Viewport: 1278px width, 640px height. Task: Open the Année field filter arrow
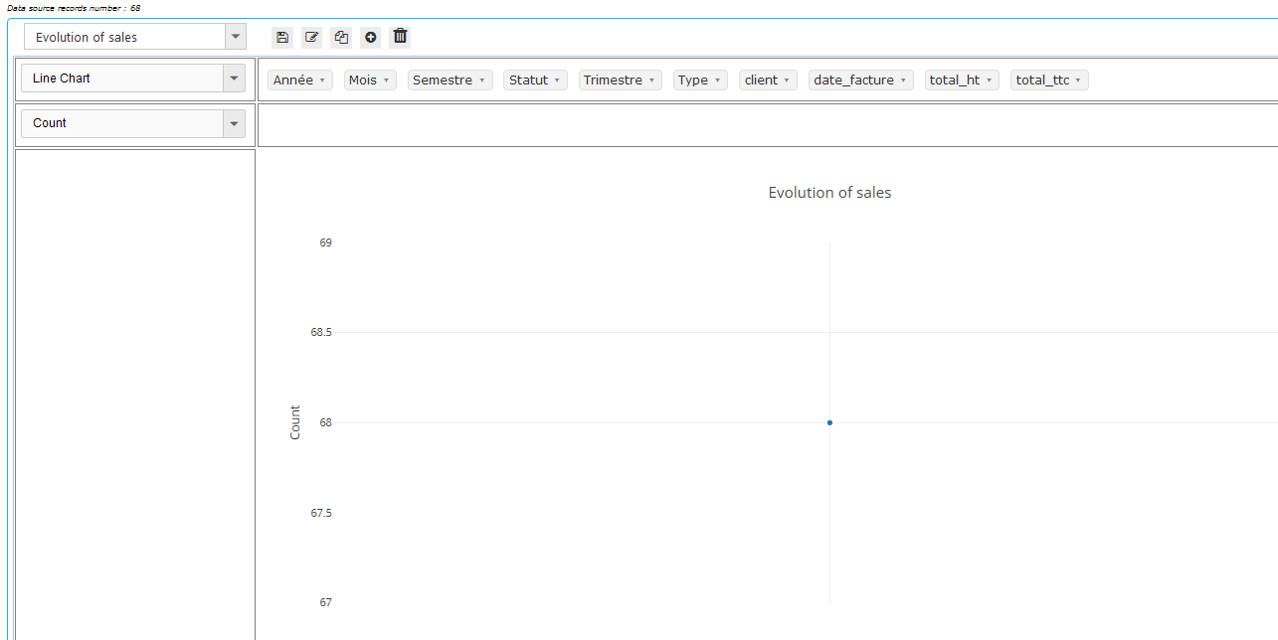click(x=323, y=80)
